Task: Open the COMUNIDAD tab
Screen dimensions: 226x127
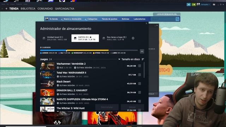Action: 45,8
